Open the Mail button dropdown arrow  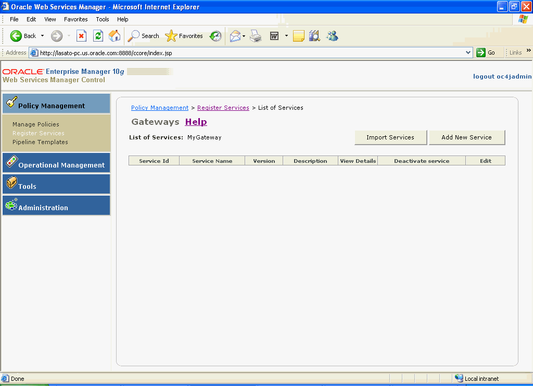click(244, 36)
